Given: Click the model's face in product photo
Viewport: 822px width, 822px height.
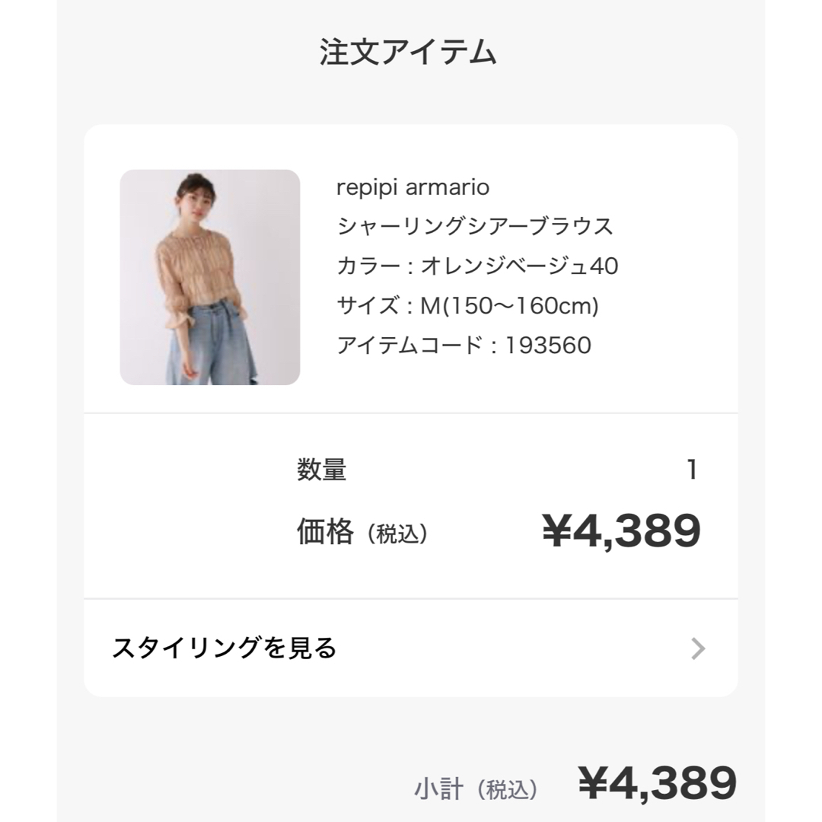Looking at the screenshot, I should [195, 201].
